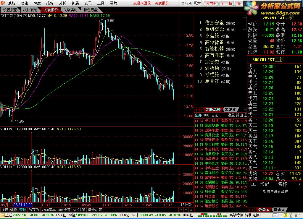Zoom out chart with the − button
Image resolution: width=303 pixels, height=219 pixels.
tap(186, 210)
